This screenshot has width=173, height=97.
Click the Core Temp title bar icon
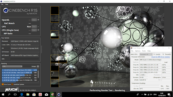pyautogui.click(x=132, y=48)
